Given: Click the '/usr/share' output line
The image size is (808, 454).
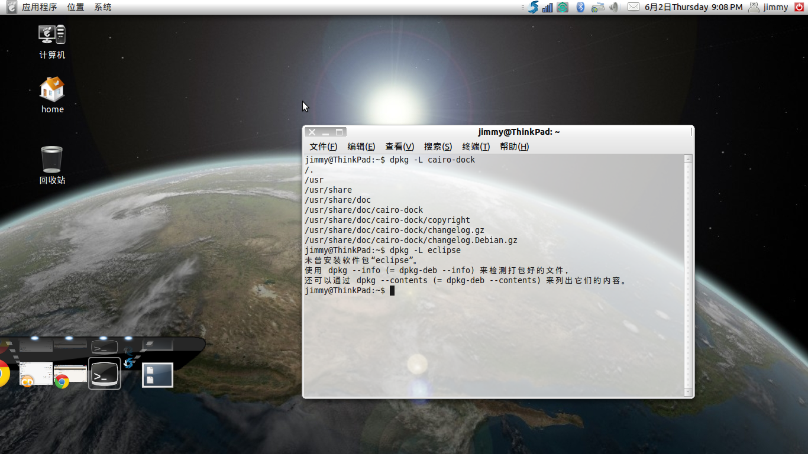Looking at the screenshot, I should click(x=328, y=190).
